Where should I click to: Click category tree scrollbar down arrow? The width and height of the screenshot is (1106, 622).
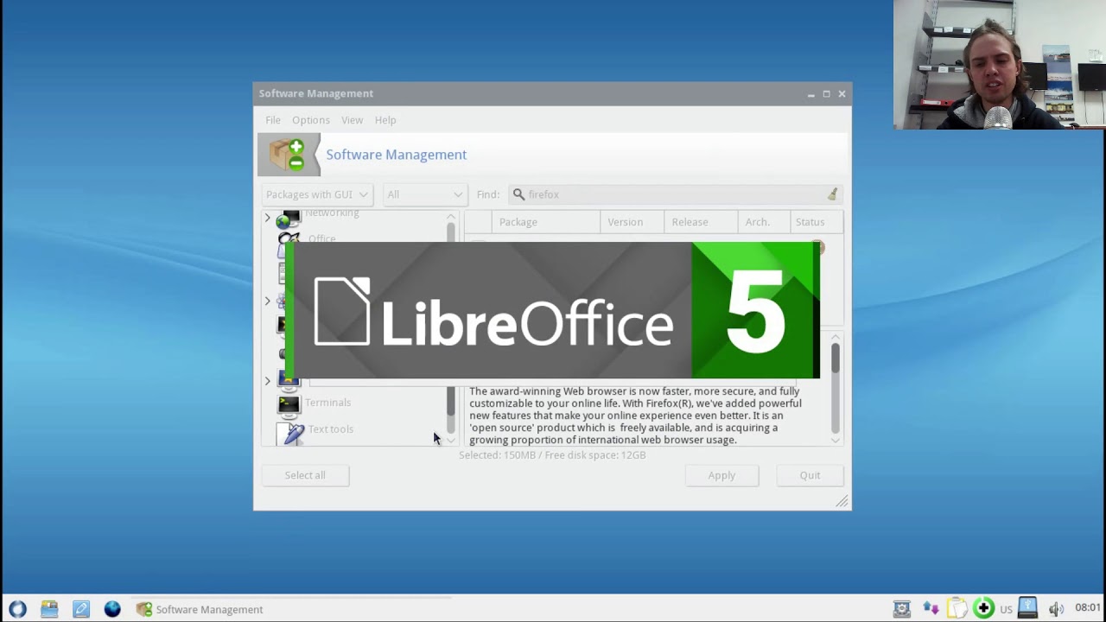[450, 441]
